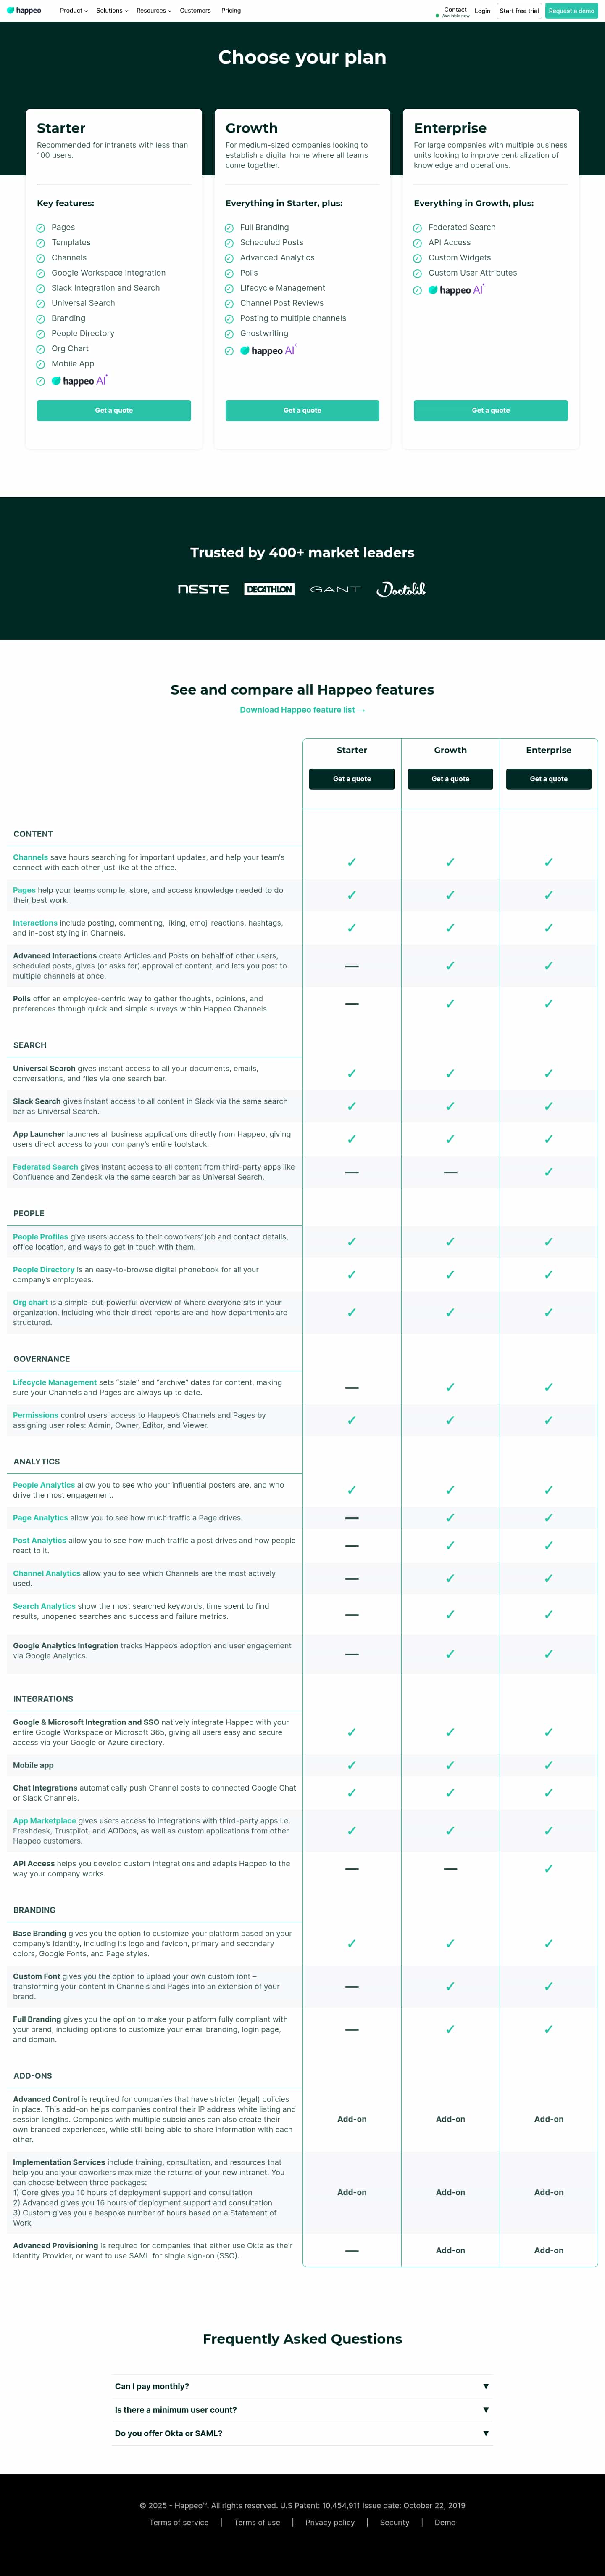
Task: Open the Privacy policy footer link
Action: tap(329, 2522)
